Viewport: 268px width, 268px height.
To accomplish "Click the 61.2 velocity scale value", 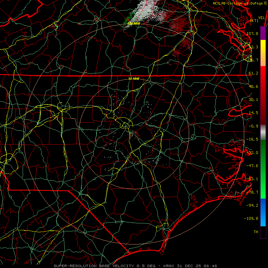I will tap(253, 73).
